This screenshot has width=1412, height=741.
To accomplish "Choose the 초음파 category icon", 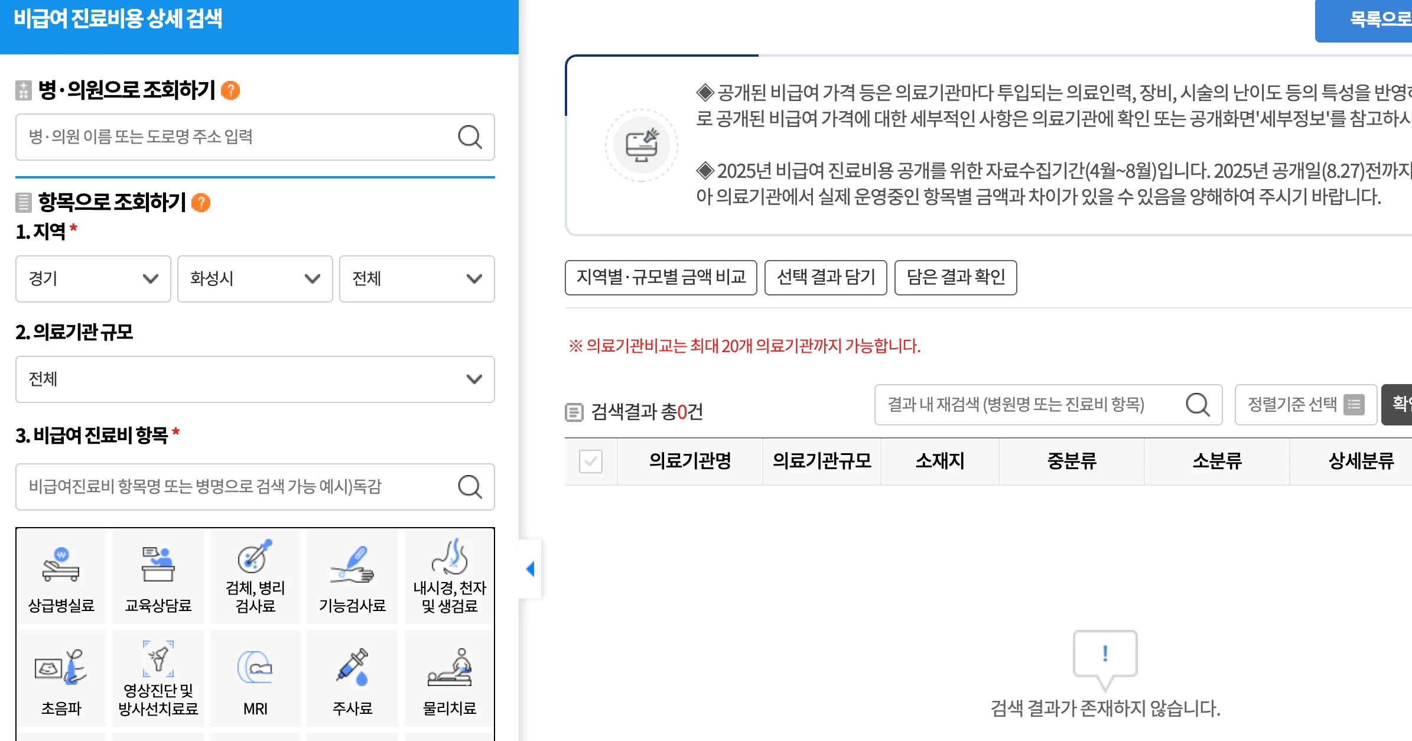I will pyautogui.click(x=61, y=678).
